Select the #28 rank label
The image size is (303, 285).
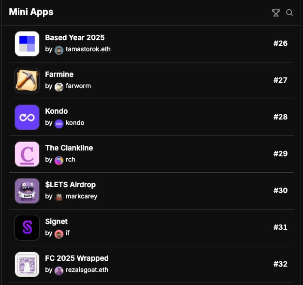pos(280,117)
